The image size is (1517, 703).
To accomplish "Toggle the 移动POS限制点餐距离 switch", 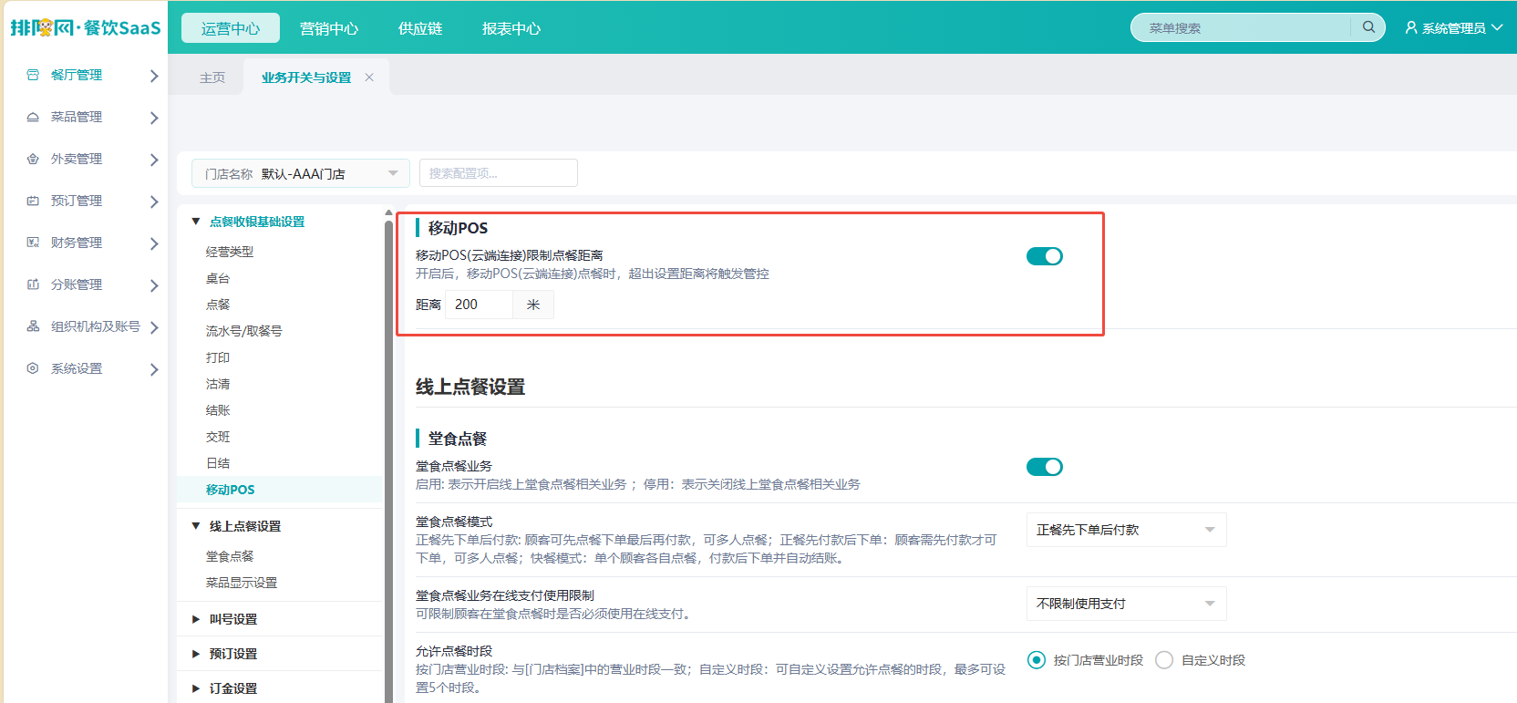I will (1045, 256).
